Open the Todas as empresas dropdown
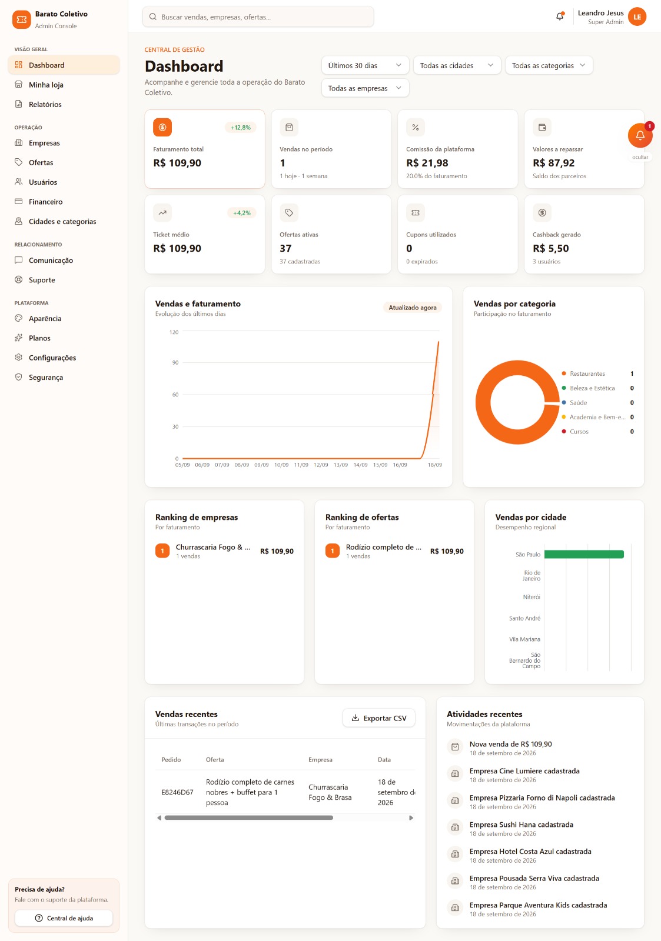This screenshot has height=941, width=661. [x=365, y=88]
